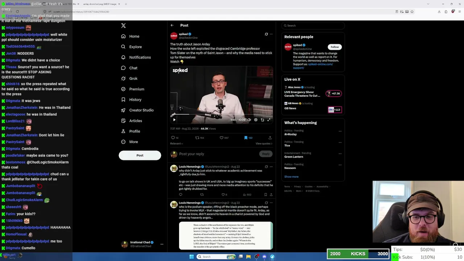Open Grok in X sidebar

[129, 78]
